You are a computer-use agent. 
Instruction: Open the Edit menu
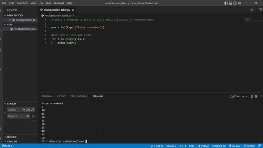pos(12,3)
